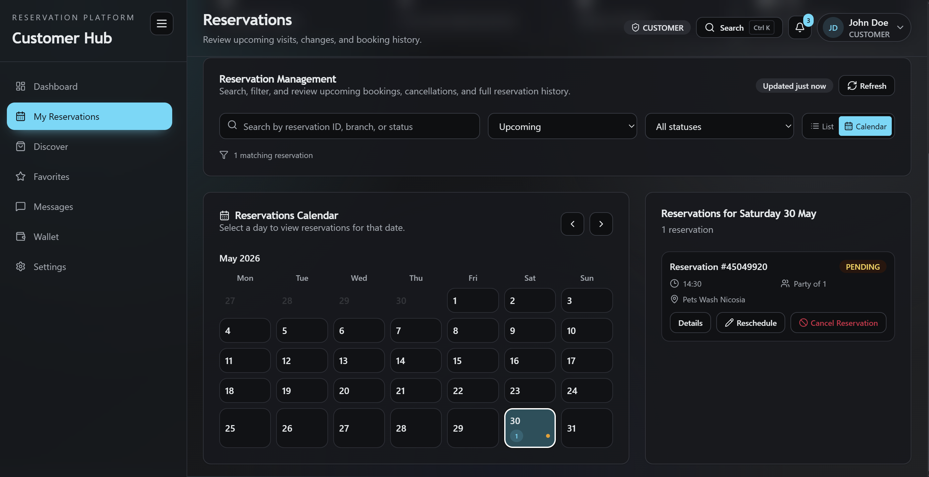Select the Dashboard sidebar icon
This screenshot has height=477, width=929.
(x=21, y=86)
